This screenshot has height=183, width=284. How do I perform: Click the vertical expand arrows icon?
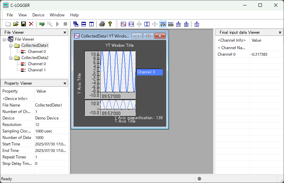tap(147, 24)
